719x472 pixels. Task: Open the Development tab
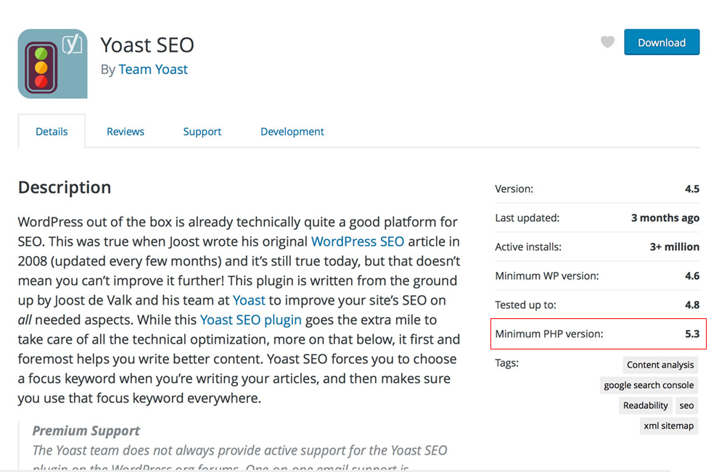[x=292, y=132]
